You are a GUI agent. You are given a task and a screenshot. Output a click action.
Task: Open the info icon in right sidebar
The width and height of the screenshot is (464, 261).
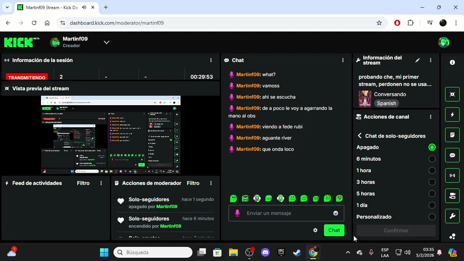452,62
